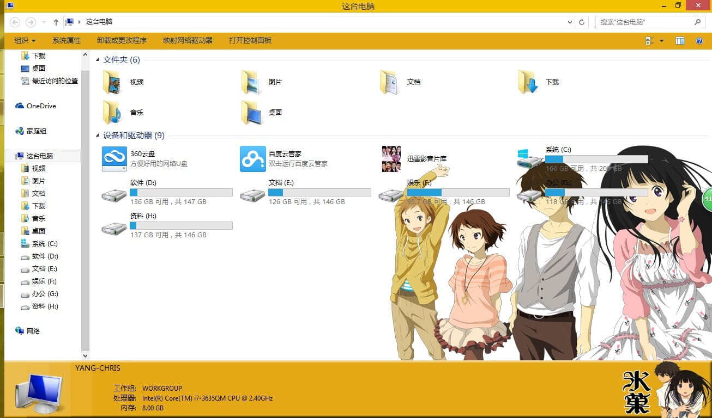Open 家庭组 (HomeGroup) in the sidebar
Image resolution: width=712 pixels, height=418 pixels.
[x=35, y=131]
